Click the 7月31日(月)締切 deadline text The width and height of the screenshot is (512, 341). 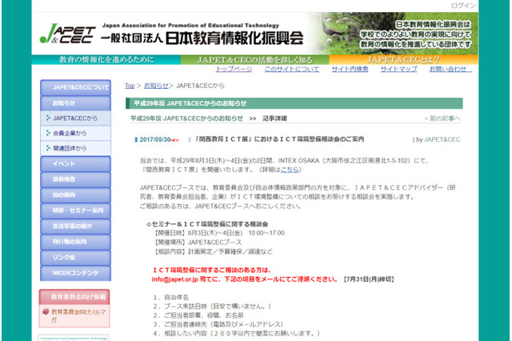(369, 279)
